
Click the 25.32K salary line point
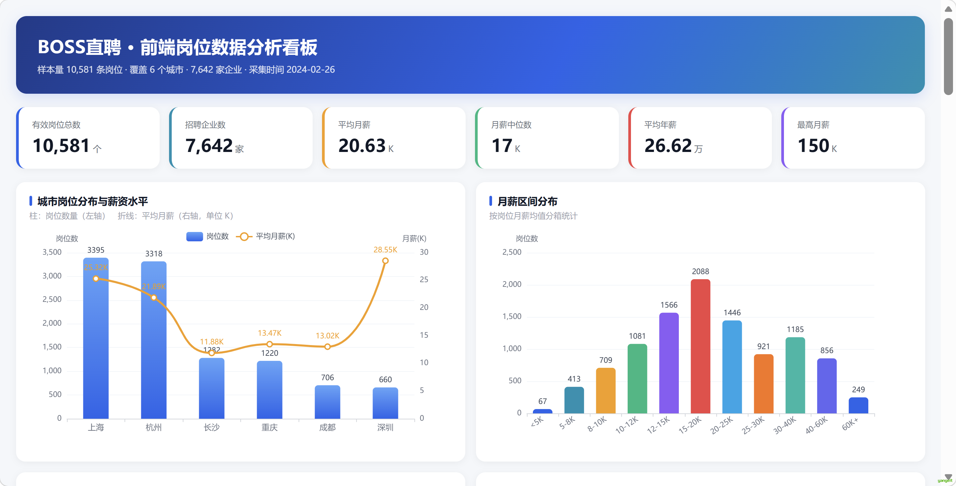click(96, 278)
